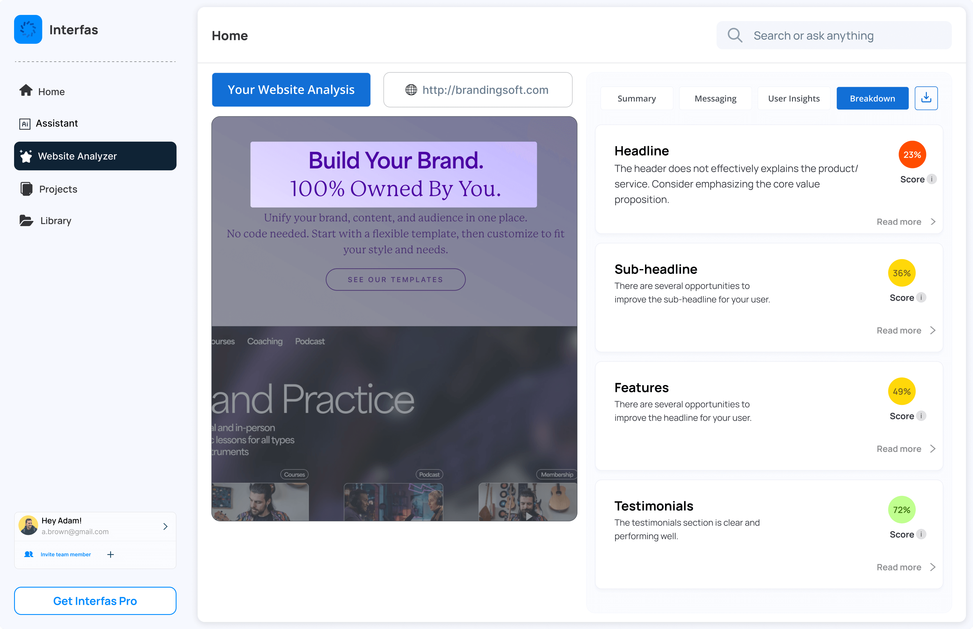Click the Headline score info icon
Screen dimensions: 973x629
tap(931, 179)
